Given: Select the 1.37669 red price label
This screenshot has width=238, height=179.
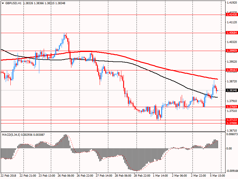Looking at the screenshot, I should (x=231, y=107).
